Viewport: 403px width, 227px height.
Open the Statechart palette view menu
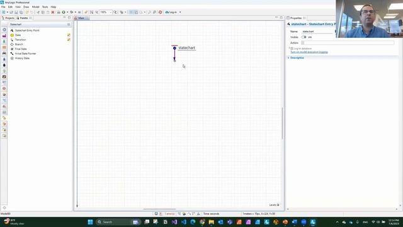click(x=69, y=25)
